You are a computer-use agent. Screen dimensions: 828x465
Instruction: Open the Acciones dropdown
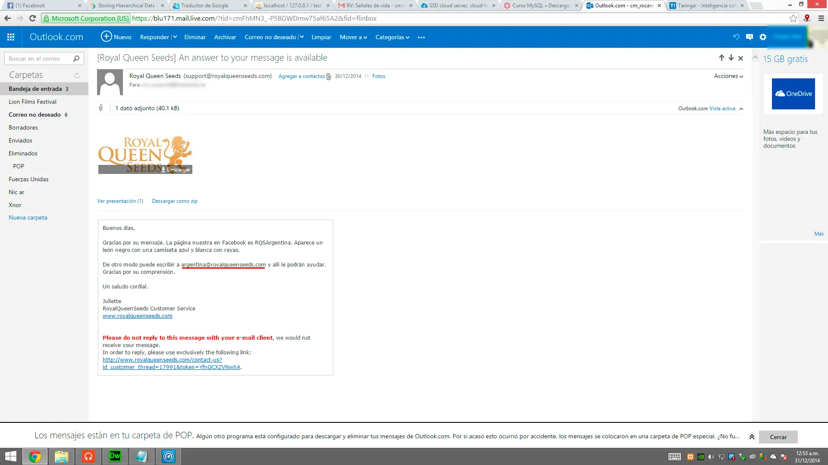pyautogui.click(x=728, y=76)
